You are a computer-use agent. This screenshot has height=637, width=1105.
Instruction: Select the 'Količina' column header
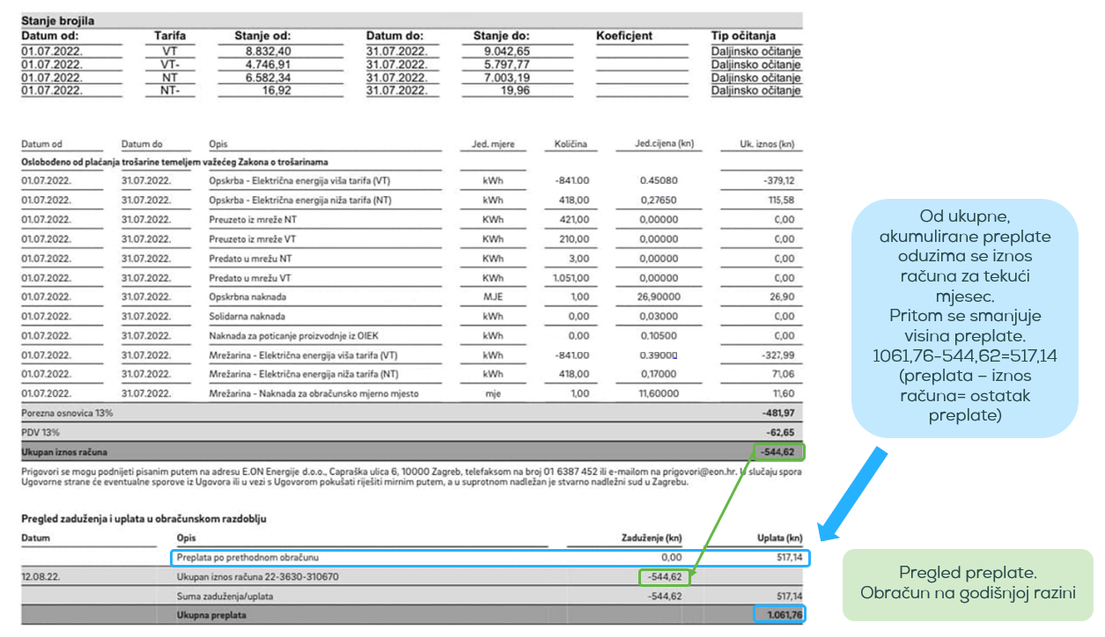point(571,144)
